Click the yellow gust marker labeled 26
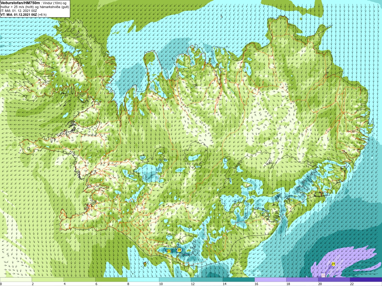Image resolution: width=382 pixels, height=286 pixels. (x=333, y=264)
